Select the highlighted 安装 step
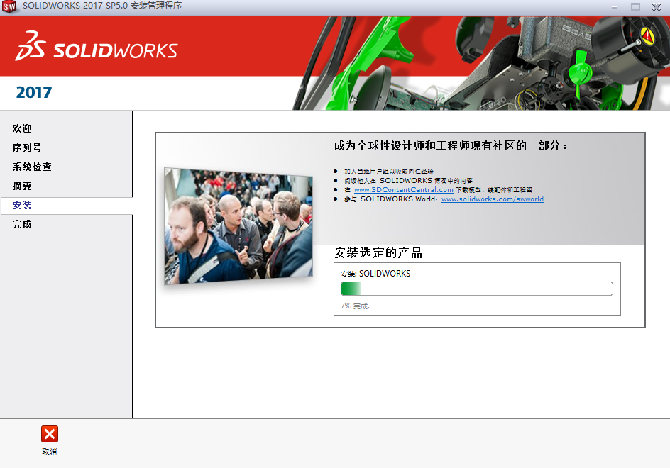 pyautogui.click(x=21, y=206)
